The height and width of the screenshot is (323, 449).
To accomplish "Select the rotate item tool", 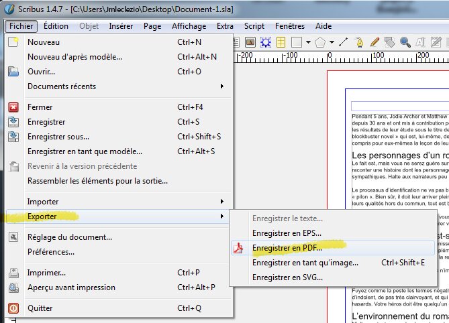I will [390, 42].
